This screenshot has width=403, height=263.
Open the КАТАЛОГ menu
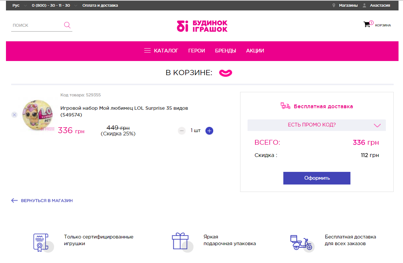point(166,51)
